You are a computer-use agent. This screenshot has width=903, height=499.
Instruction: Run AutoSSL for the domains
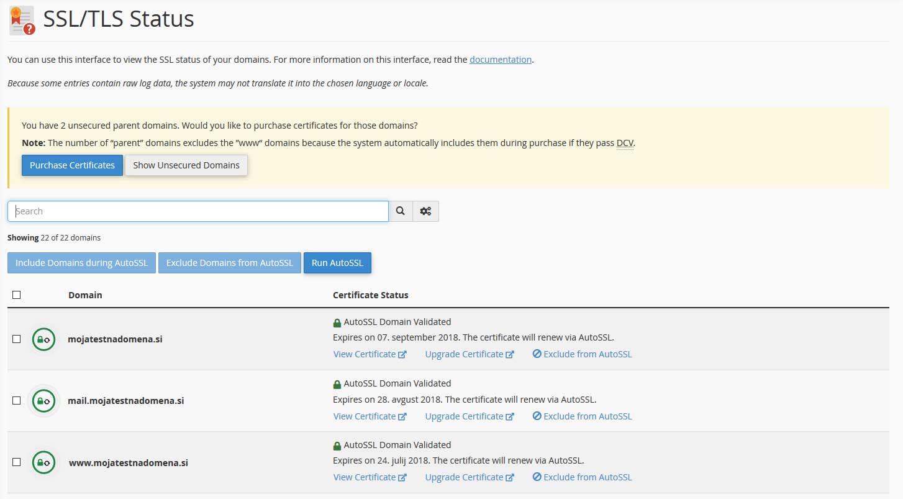point(337,263)
